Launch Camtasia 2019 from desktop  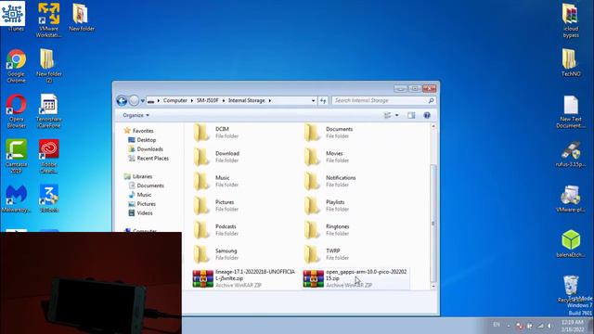click(x=17, y=157)
